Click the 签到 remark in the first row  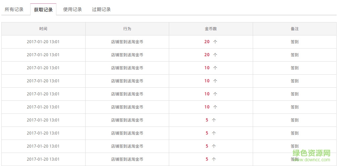pos(295,42)
